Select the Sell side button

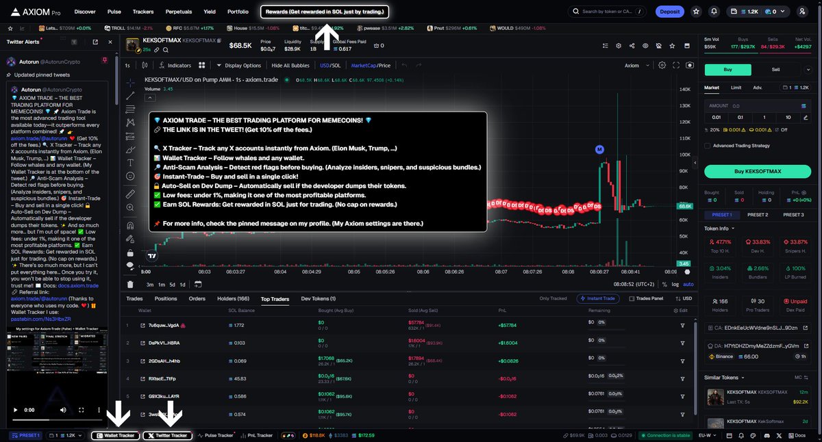775,70
